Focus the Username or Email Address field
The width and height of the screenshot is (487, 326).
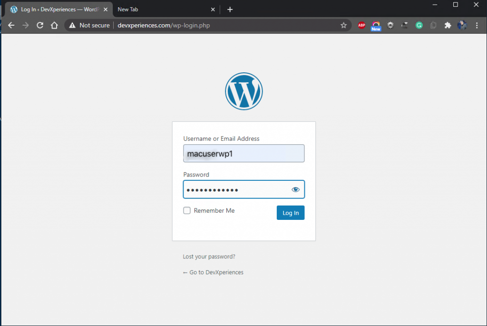pyautogui.click(x=244, y=153)
